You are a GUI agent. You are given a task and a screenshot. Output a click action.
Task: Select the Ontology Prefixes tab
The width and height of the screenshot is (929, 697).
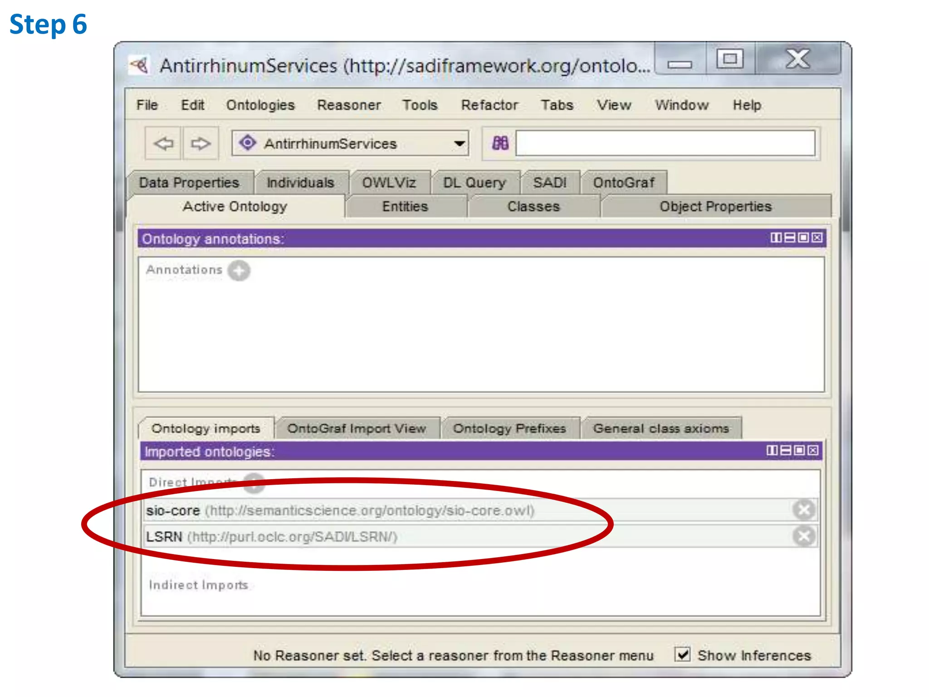pyautogui.click(x=509, y=428)
